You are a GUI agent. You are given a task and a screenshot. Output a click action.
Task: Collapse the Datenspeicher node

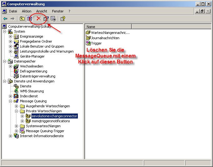[x=4, y=61]
